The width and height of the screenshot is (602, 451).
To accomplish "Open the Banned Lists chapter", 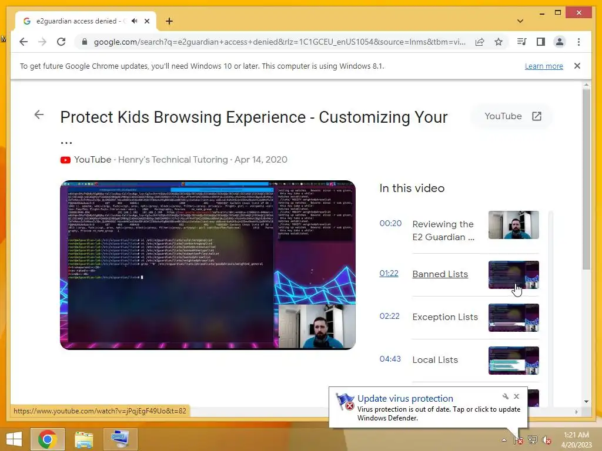I will click(440, 274).
